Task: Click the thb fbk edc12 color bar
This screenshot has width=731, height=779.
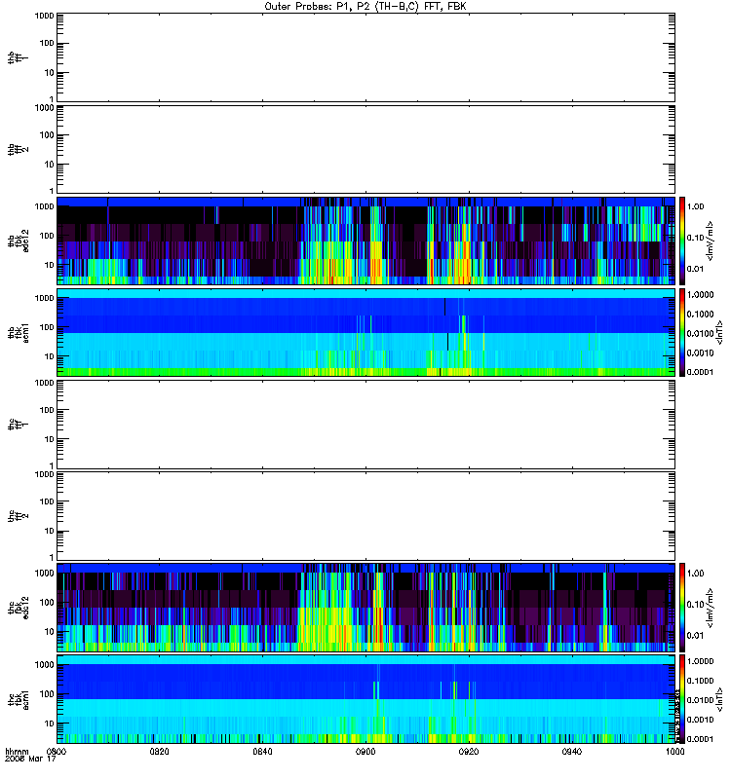Action: 682,241
